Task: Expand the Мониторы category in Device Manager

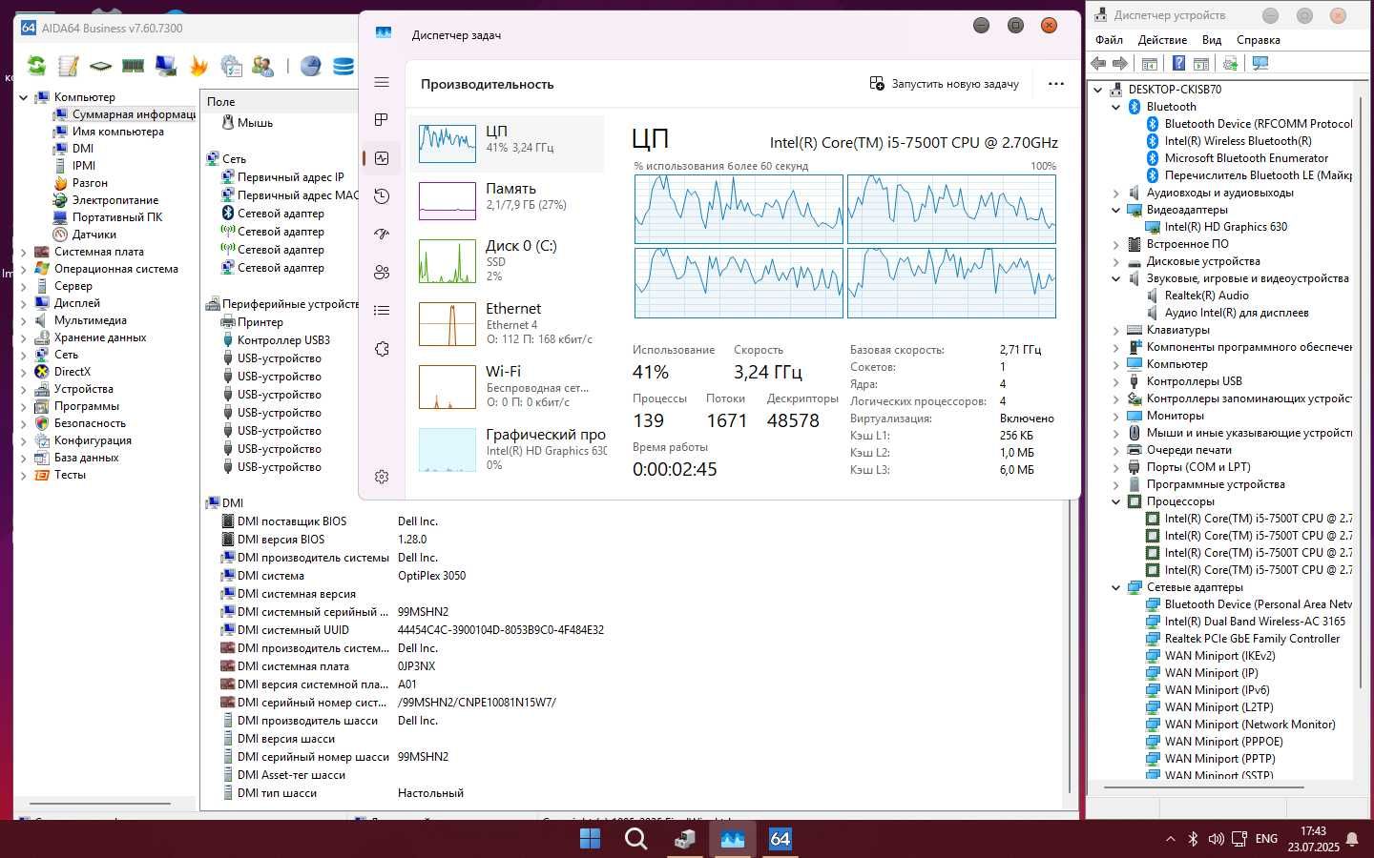Action: [x=1115, y=416]
